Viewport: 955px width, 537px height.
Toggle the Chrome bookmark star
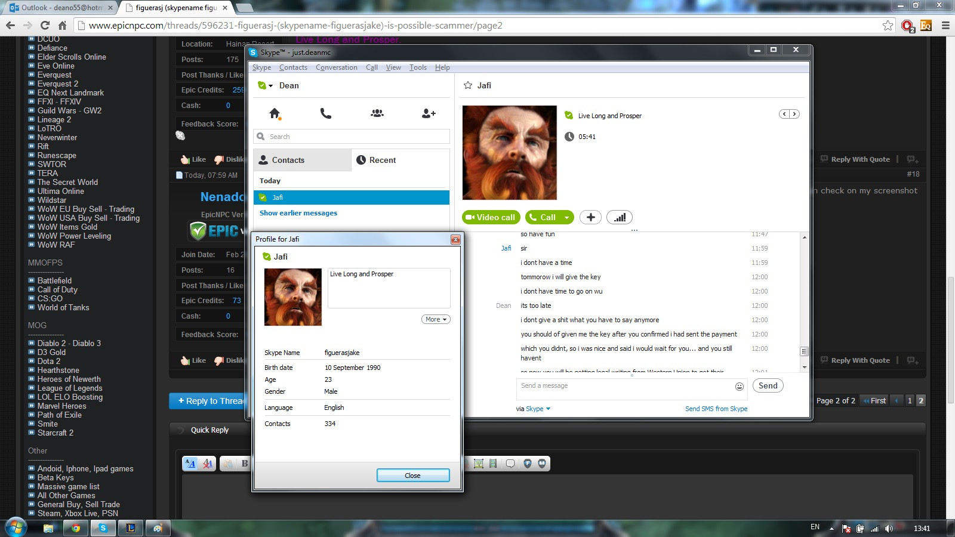tap(888, 26)
